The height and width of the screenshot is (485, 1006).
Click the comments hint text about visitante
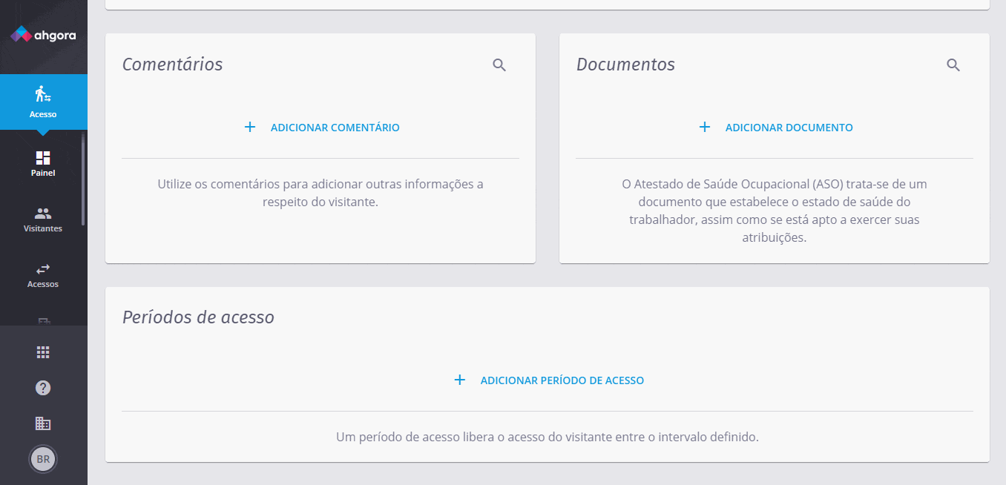(x=320, y=193)
